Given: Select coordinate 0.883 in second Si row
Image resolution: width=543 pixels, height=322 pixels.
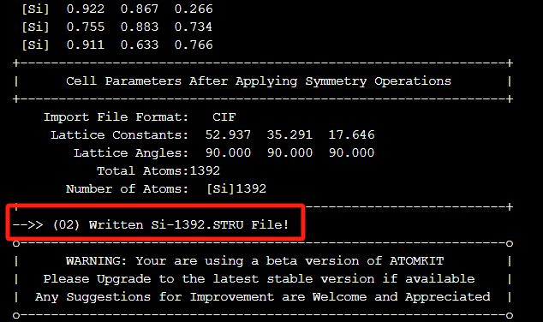Looking at the screenshot, I should pos(140,27).
